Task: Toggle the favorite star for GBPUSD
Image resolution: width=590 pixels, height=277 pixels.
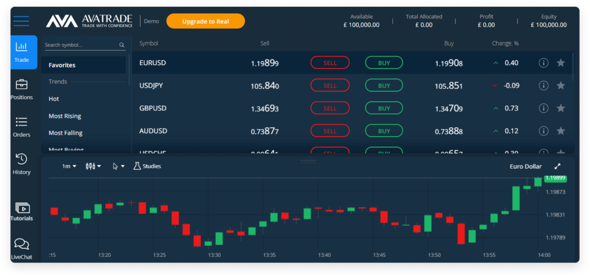Action: pyautogui.click(x=561, y=108)
